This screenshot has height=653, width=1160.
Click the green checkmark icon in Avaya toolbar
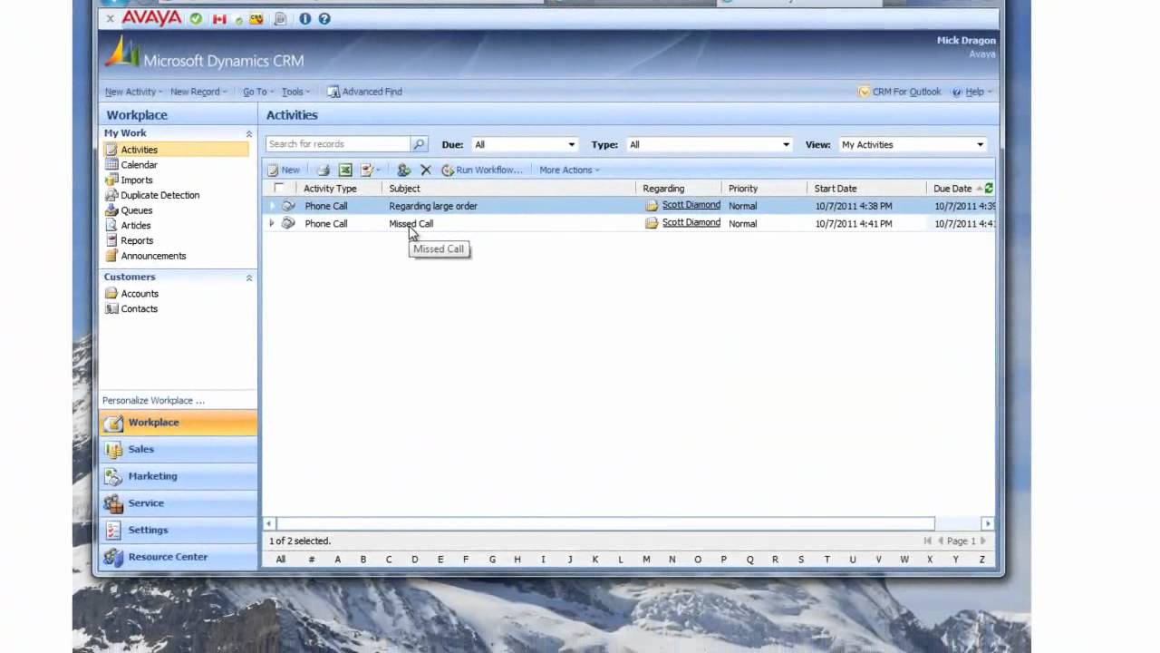point(196,18)
